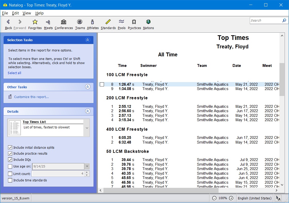289x203 pixels.
Task: Open the Athletes toolbar icon
Action: tap(92, 22)
